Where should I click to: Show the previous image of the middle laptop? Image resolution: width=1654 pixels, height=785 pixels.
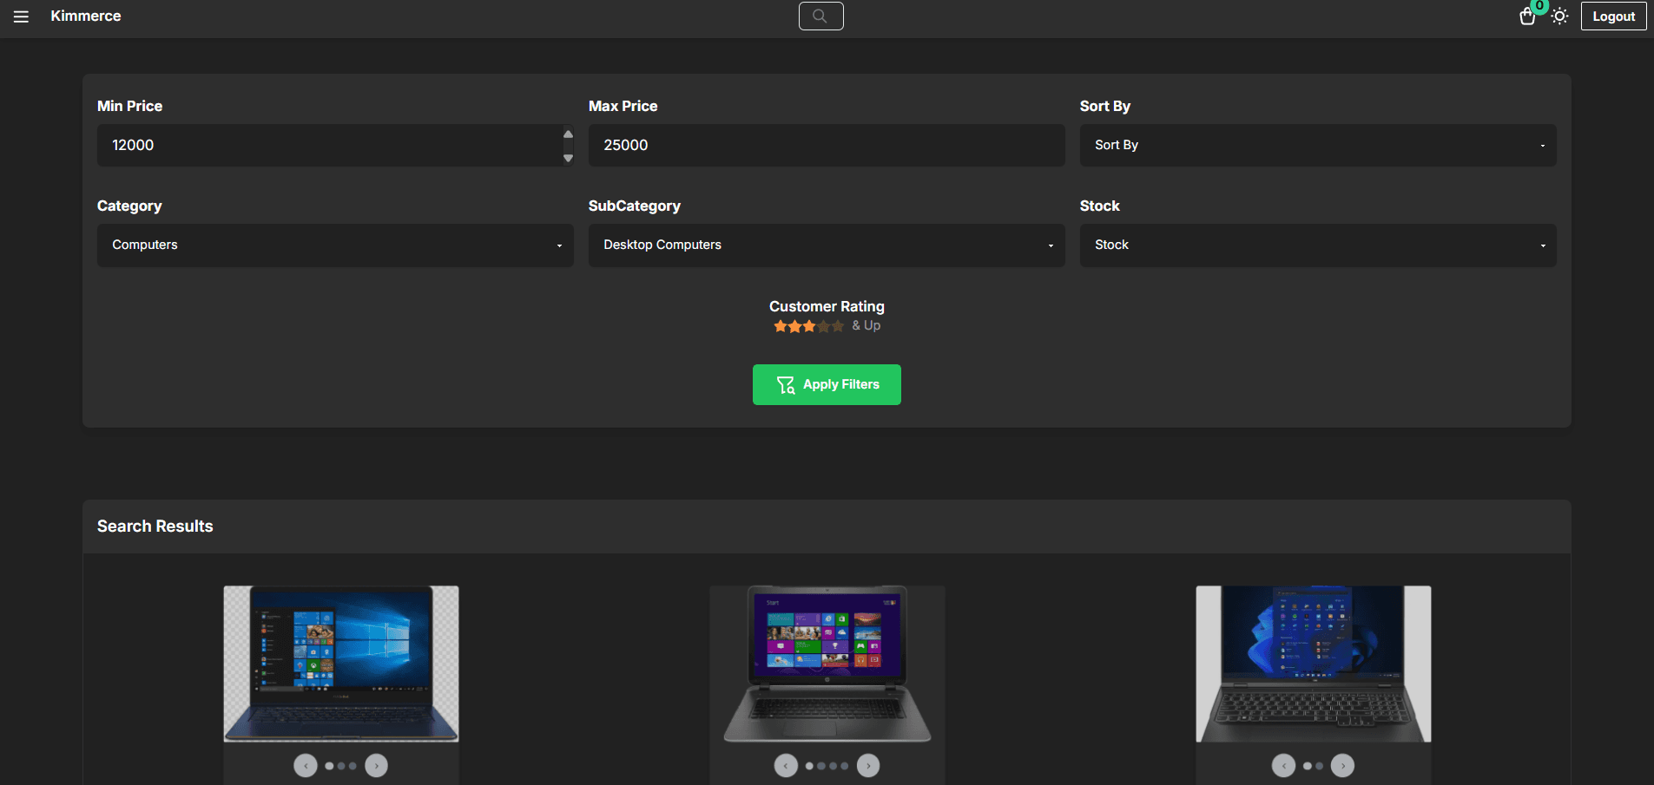click(786, 765)
